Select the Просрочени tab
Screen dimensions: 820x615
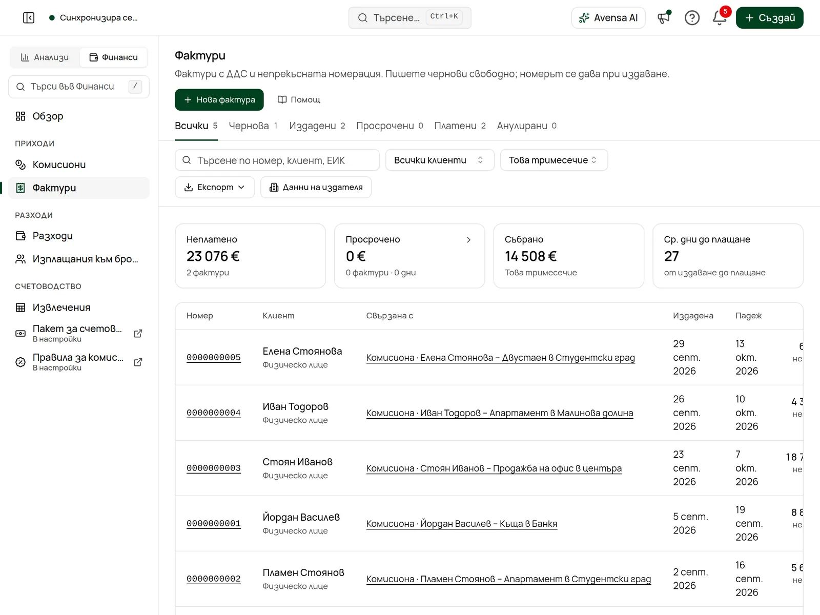(390, 126)
